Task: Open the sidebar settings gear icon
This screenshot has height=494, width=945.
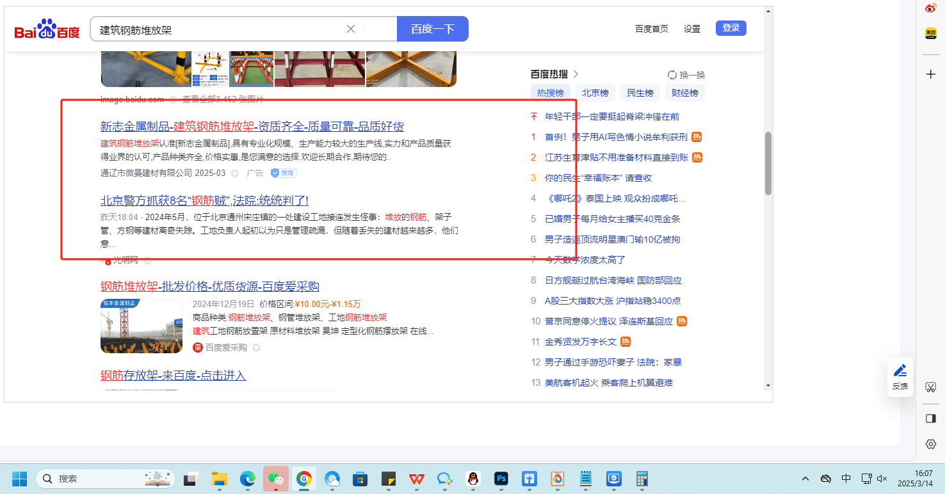Action: pos(931,444)
